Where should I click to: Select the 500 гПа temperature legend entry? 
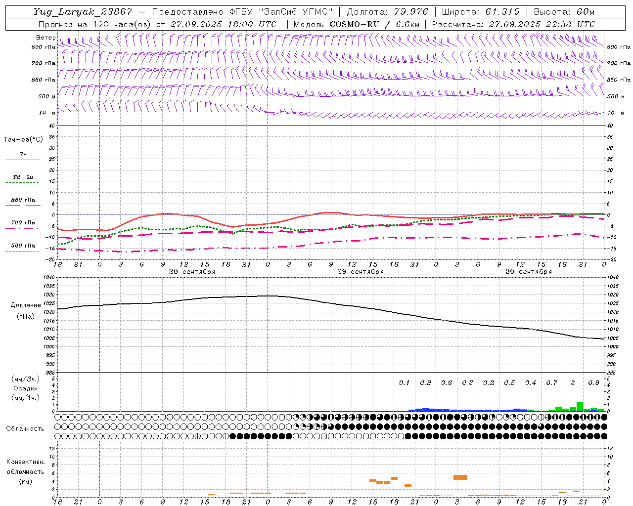click(x=23, y=246)
